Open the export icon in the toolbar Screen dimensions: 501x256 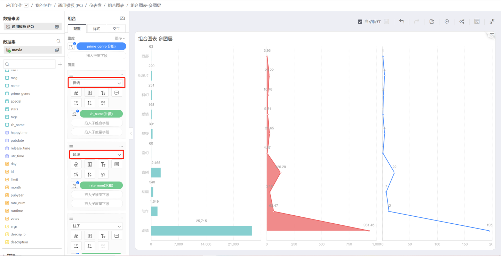pyautogui.click(x=432, y=22)
